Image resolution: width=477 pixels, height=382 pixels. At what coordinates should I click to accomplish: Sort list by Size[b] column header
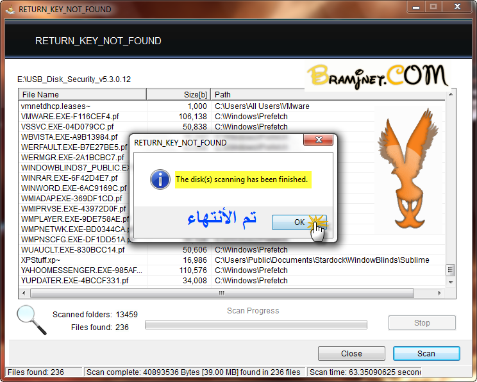tap(179, 95)
